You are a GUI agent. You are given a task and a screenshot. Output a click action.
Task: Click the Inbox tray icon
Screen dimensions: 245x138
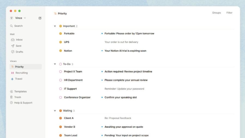pyautogui.click(x=13, y=40)
